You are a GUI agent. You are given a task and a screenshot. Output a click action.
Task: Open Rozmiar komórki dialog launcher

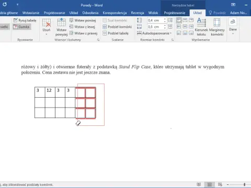(x=173, y=40)
